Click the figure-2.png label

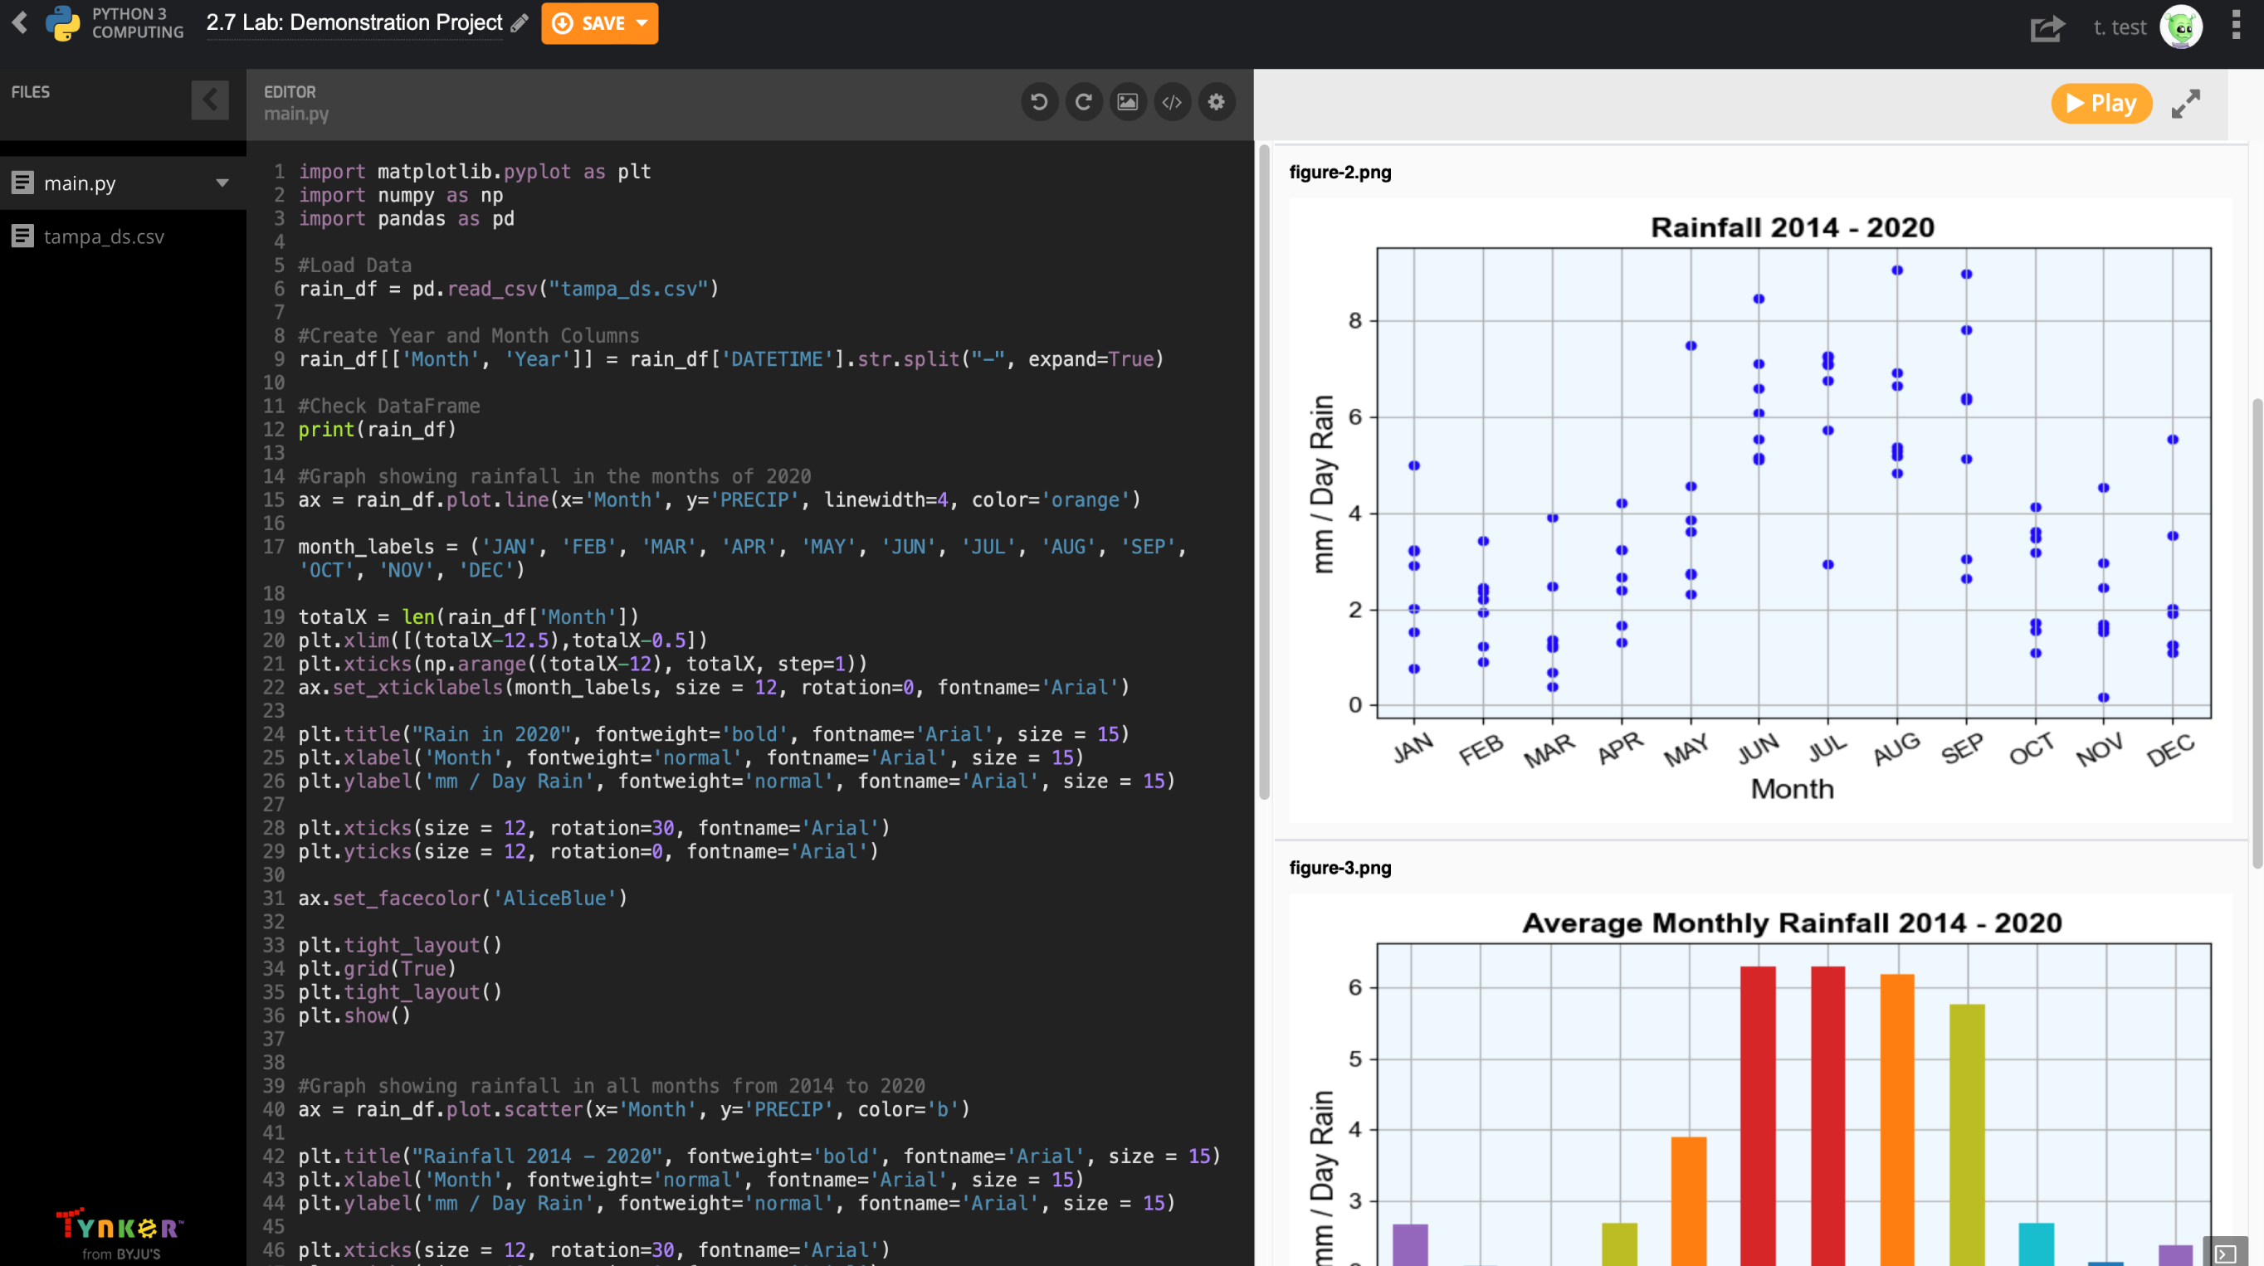click(1339, 173)
